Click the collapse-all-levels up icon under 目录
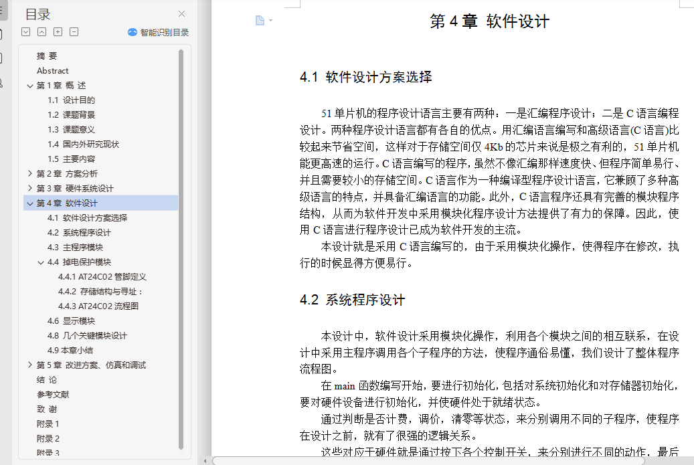The image size is (694, 465). pyautogui.click(x=41, y=32)
